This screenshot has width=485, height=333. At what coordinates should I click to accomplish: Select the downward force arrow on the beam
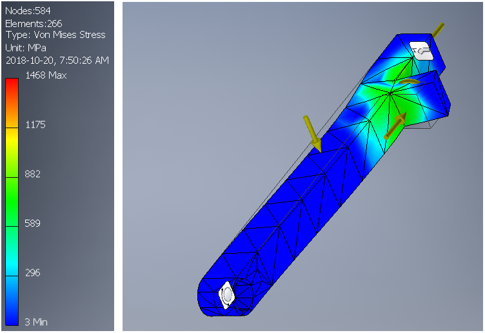click(x=312, y=133)
